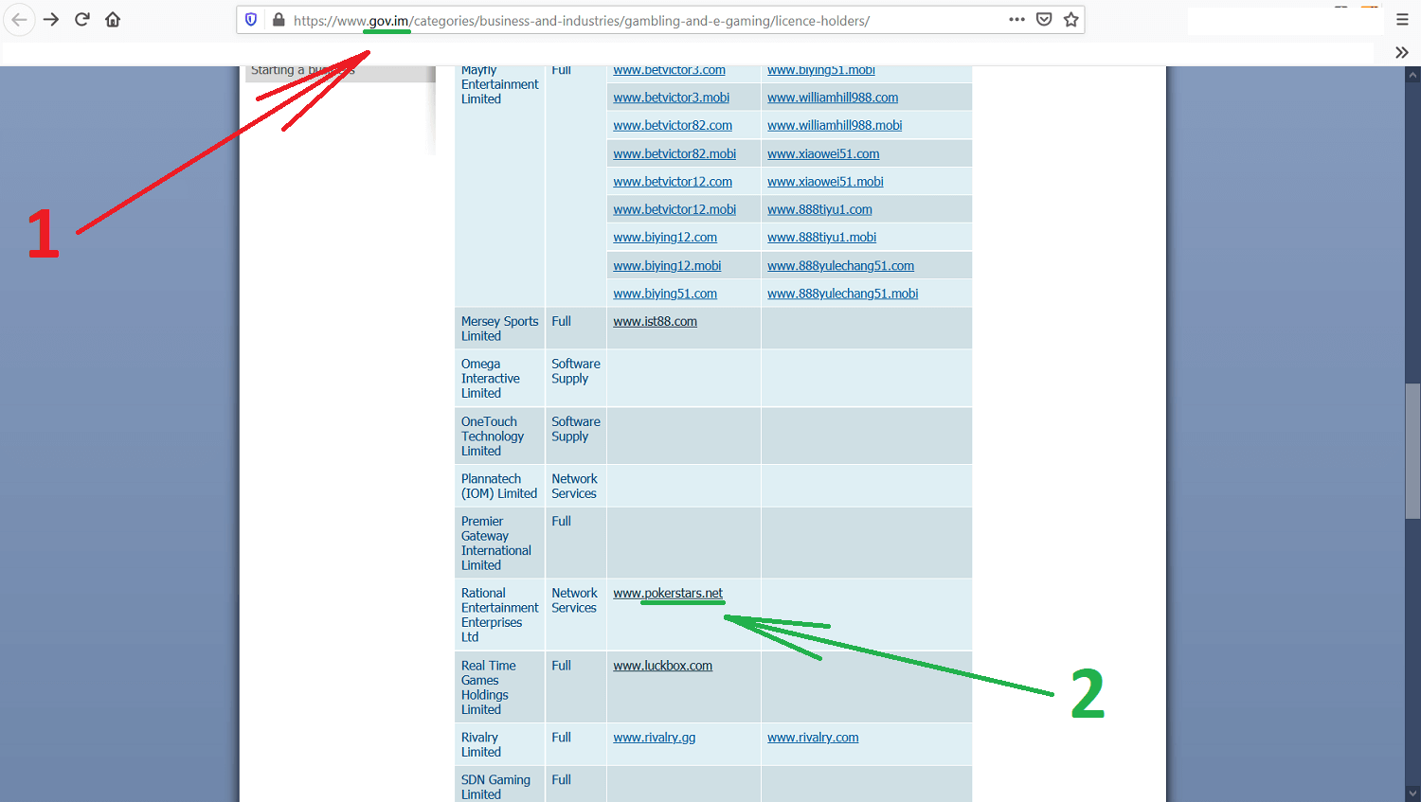This screenshot has height=802, width=1421.
Task: Click Full in Mersey Sports row
Action: 562,322
